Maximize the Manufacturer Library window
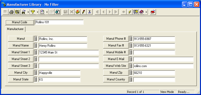201x95 pixels. point(191,4)
